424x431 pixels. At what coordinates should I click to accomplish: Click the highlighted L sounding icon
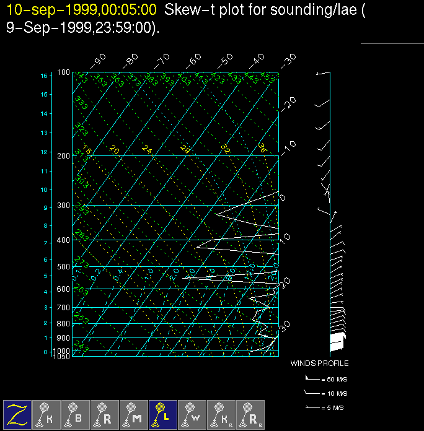(x=163, y=414)
